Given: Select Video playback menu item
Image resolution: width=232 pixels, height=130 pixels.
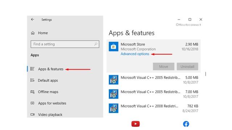Looking at the screenshot, I should tap(50, 115).
